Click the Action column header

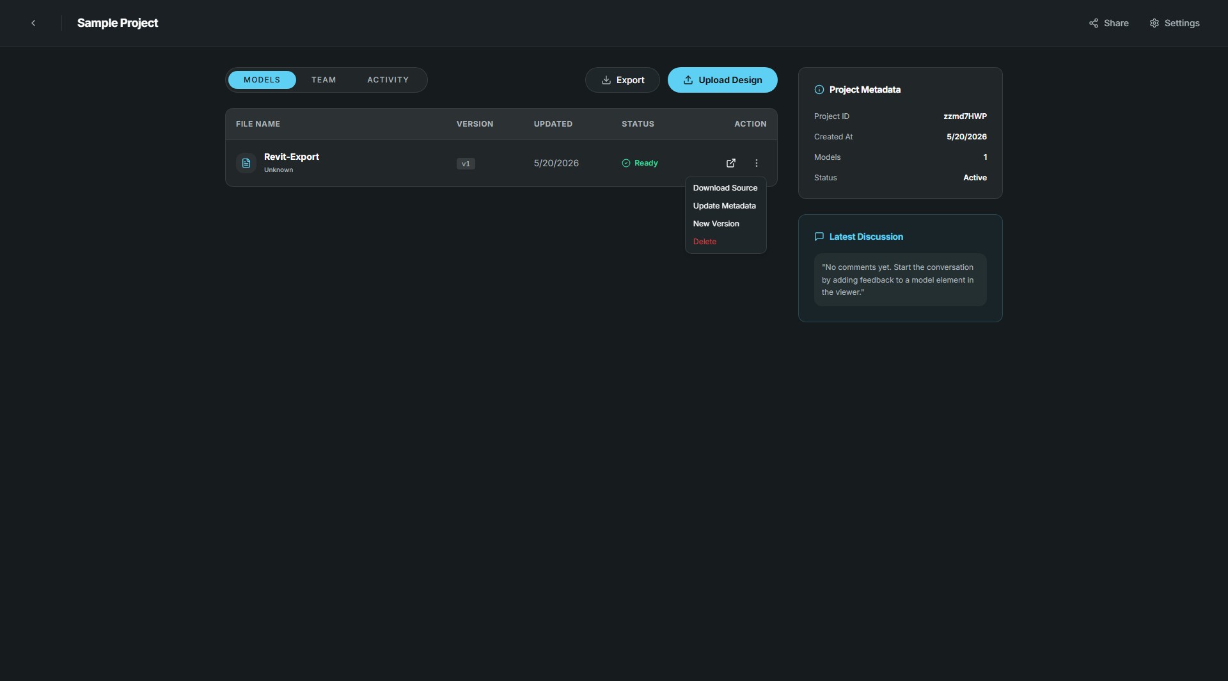[750, 124]
